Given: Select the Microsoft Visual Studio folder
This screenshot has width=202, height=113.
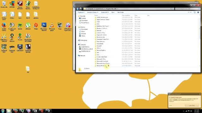Looking at the screenshot, I should tap(103, 63).
